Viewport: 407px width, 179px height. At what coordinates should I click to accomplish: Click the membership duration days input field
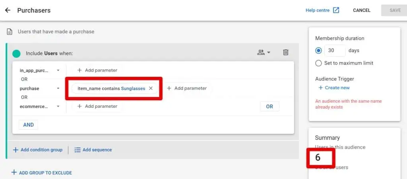[335, 51]
